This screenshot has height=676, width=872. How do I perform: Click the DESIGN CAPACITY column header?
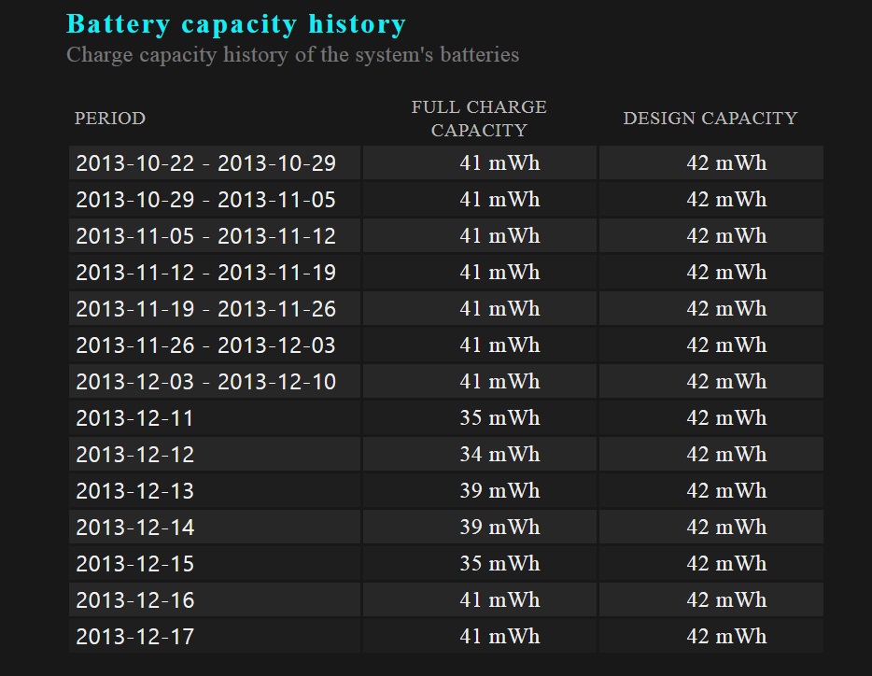(x=710, y=119)
